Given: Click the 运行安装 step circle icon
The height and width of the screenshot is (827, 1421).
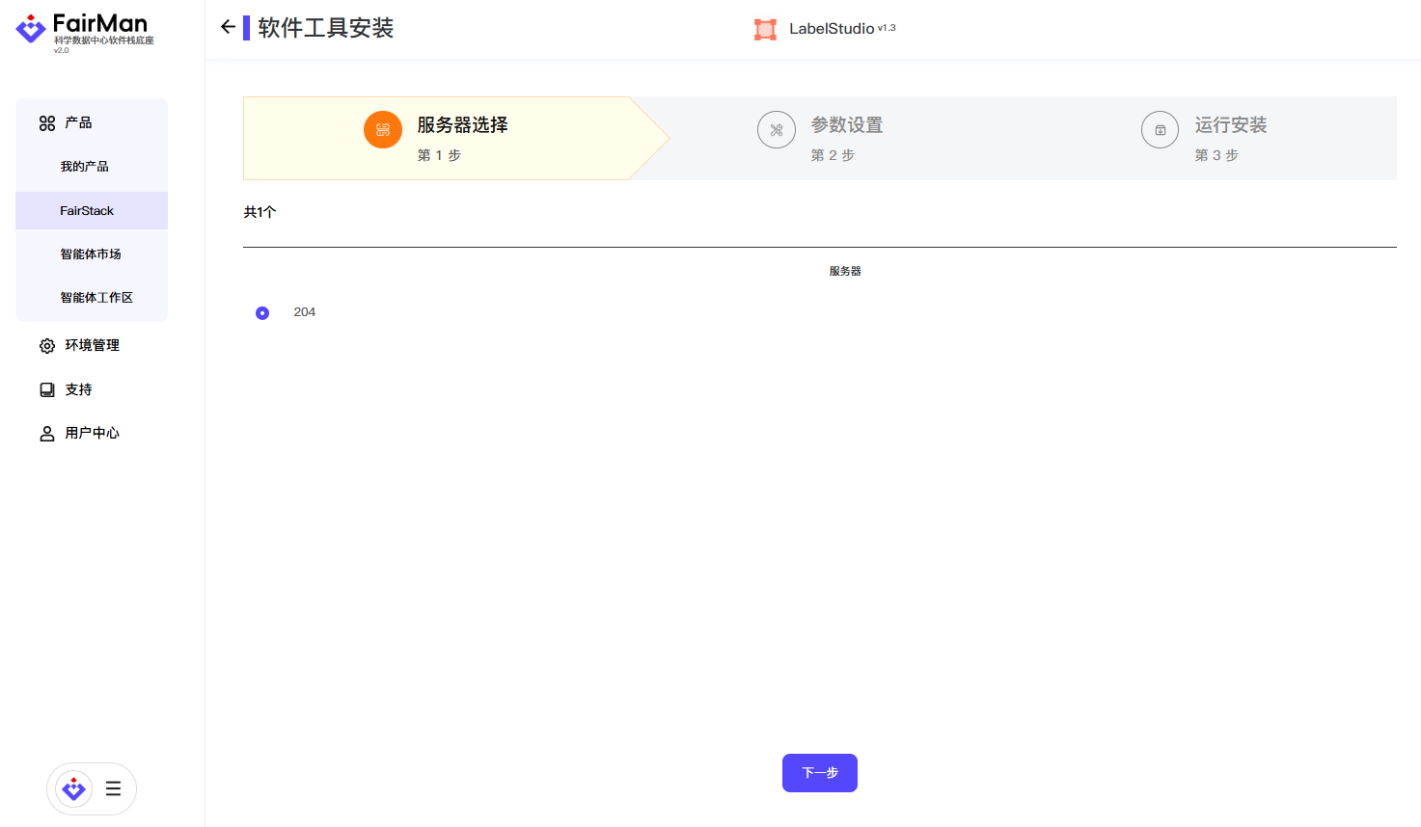Looking at the screenshot, I should point(1161,130).
